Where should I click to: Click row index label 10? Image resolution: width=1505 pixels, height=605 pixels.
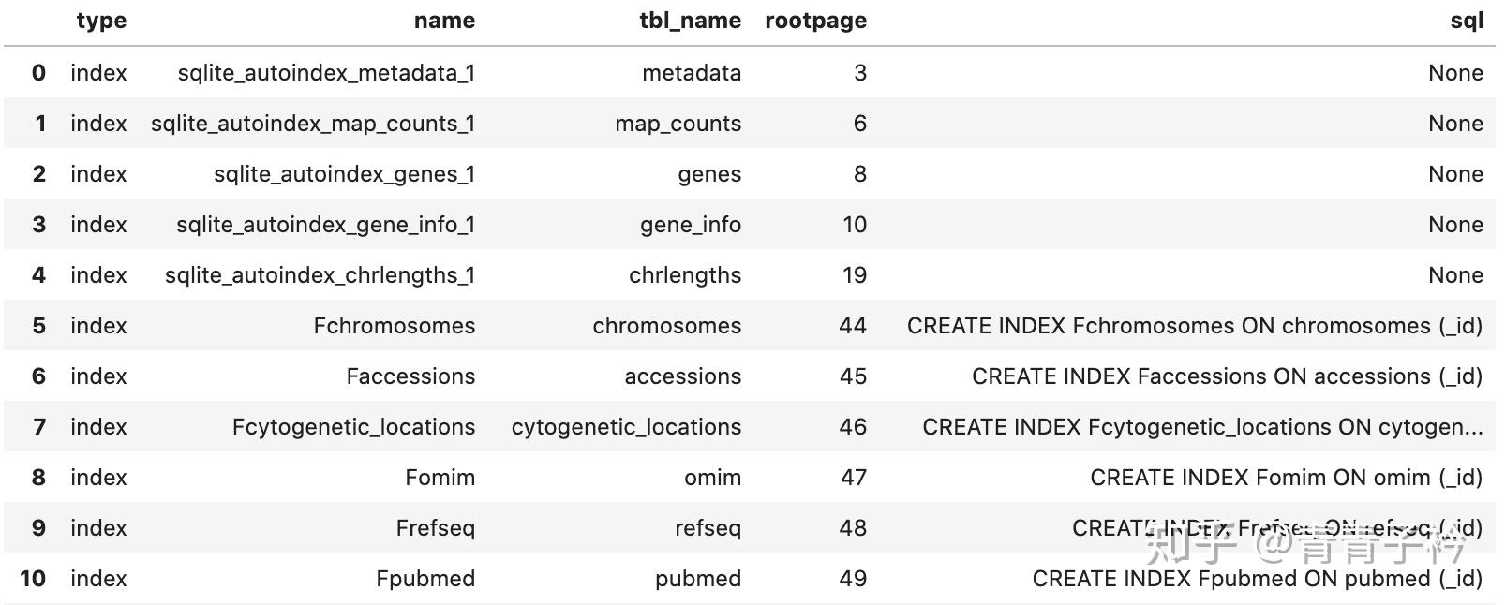(x=33, y=579)
